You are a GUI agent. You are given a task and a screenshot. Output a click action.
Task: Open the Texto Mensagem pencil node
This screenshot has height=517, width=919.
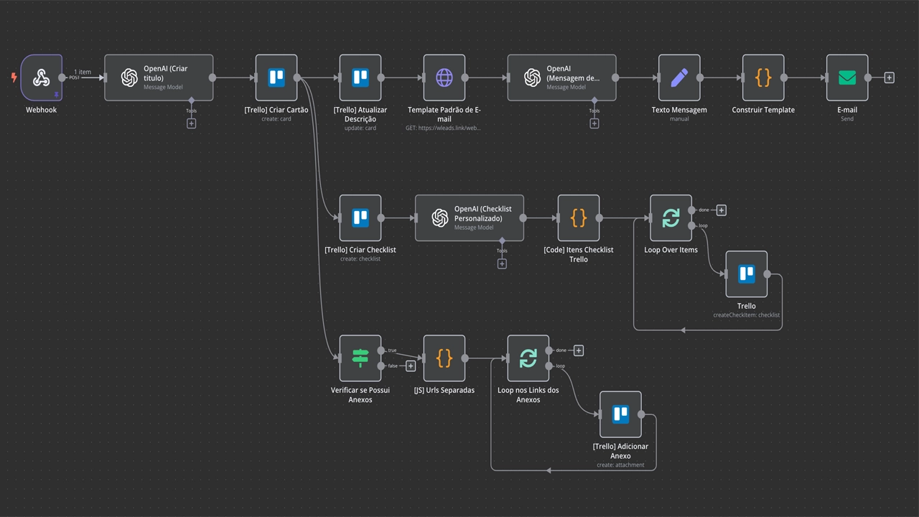tap(679, 78)
